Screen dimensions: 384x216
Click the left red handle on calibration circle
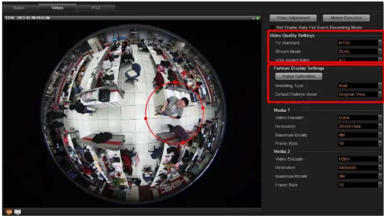(x=146, y=119)
